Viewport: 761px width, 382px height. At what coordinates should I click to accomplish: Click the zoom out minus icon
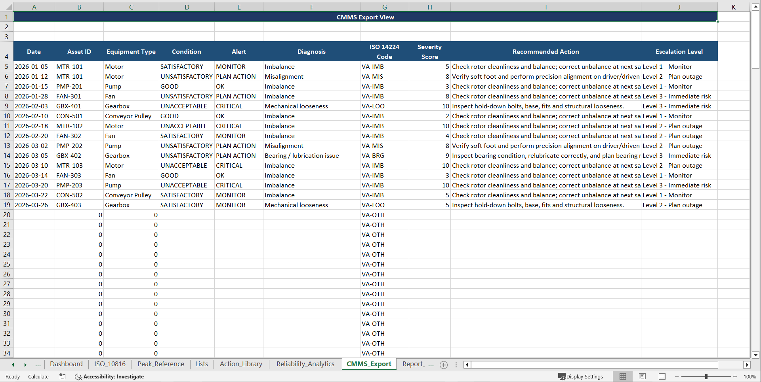(677, 376)
